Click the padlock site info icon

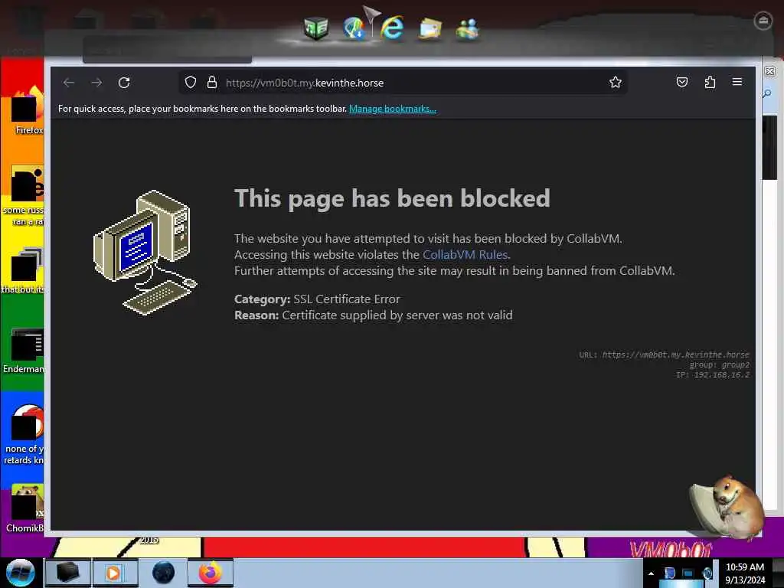click(212, 83)
